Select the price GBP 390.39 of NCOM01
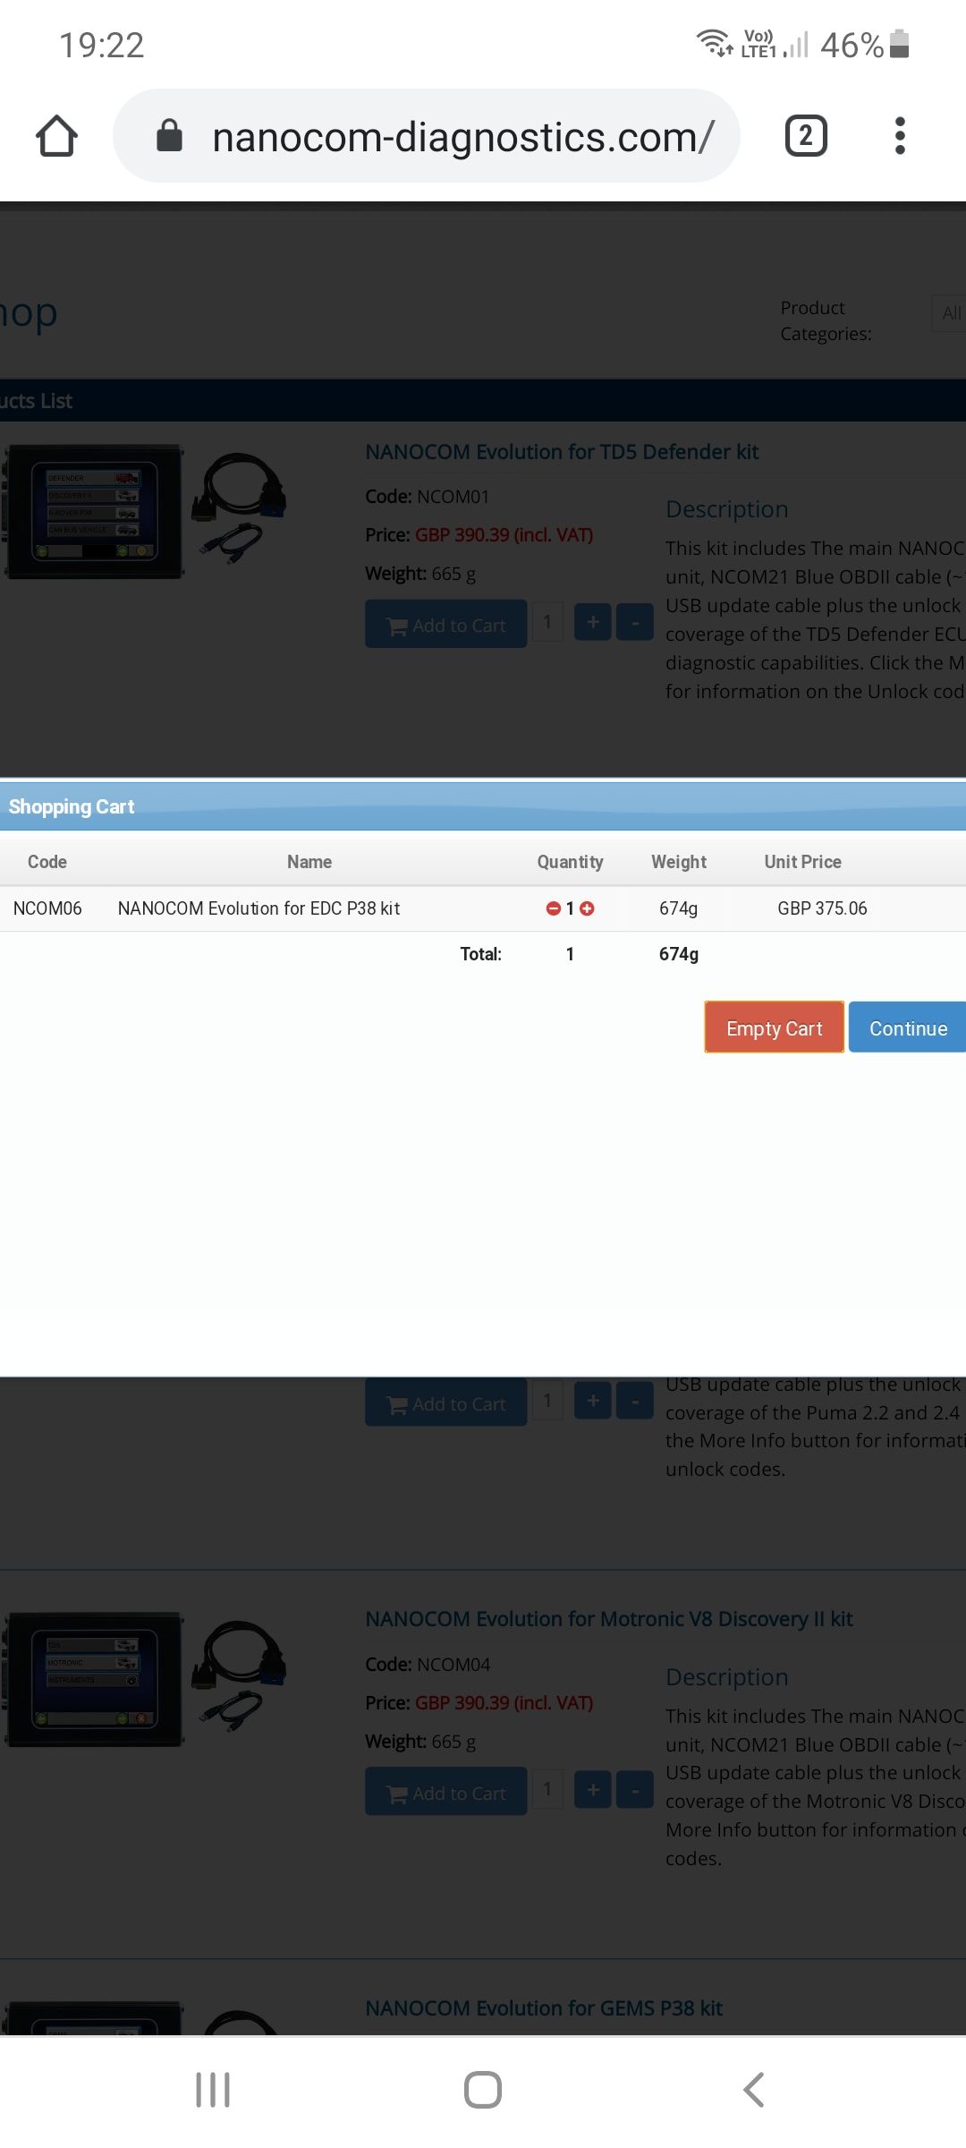 (x=504, y=535)
